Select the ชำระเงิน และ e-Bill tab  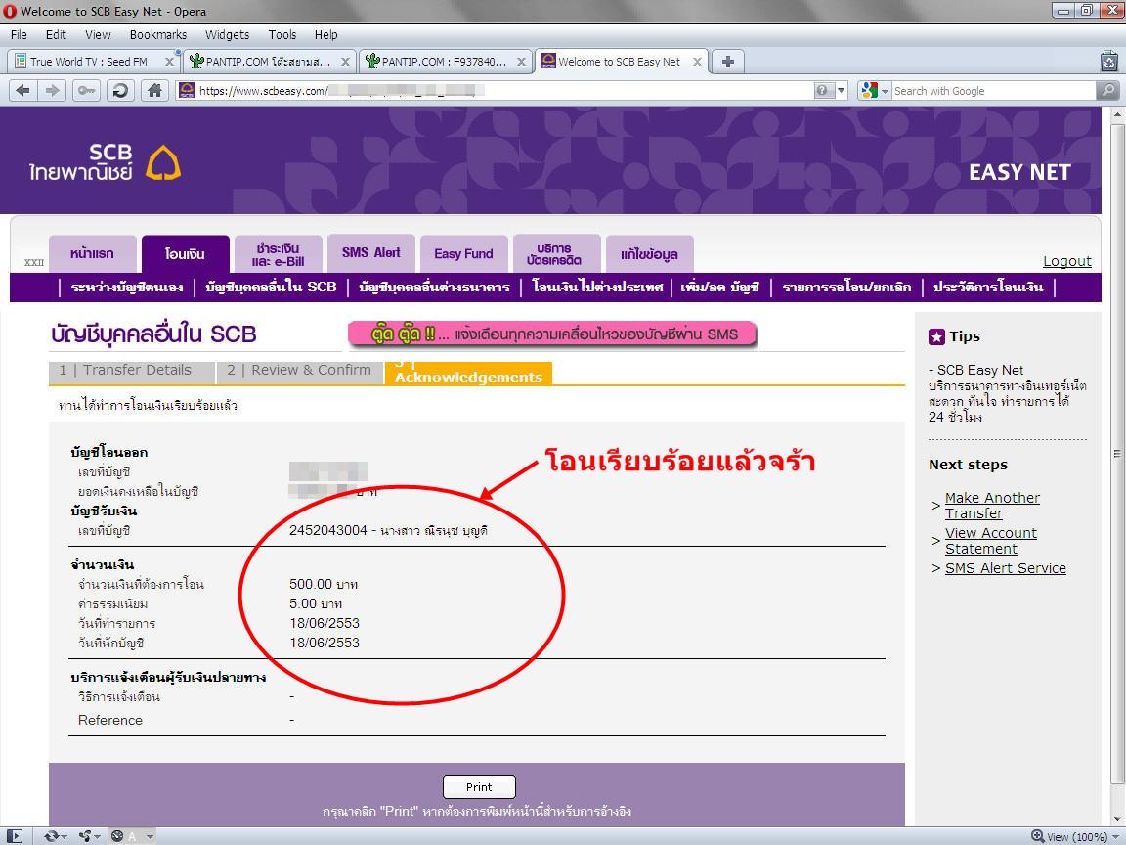click(279, 253)
